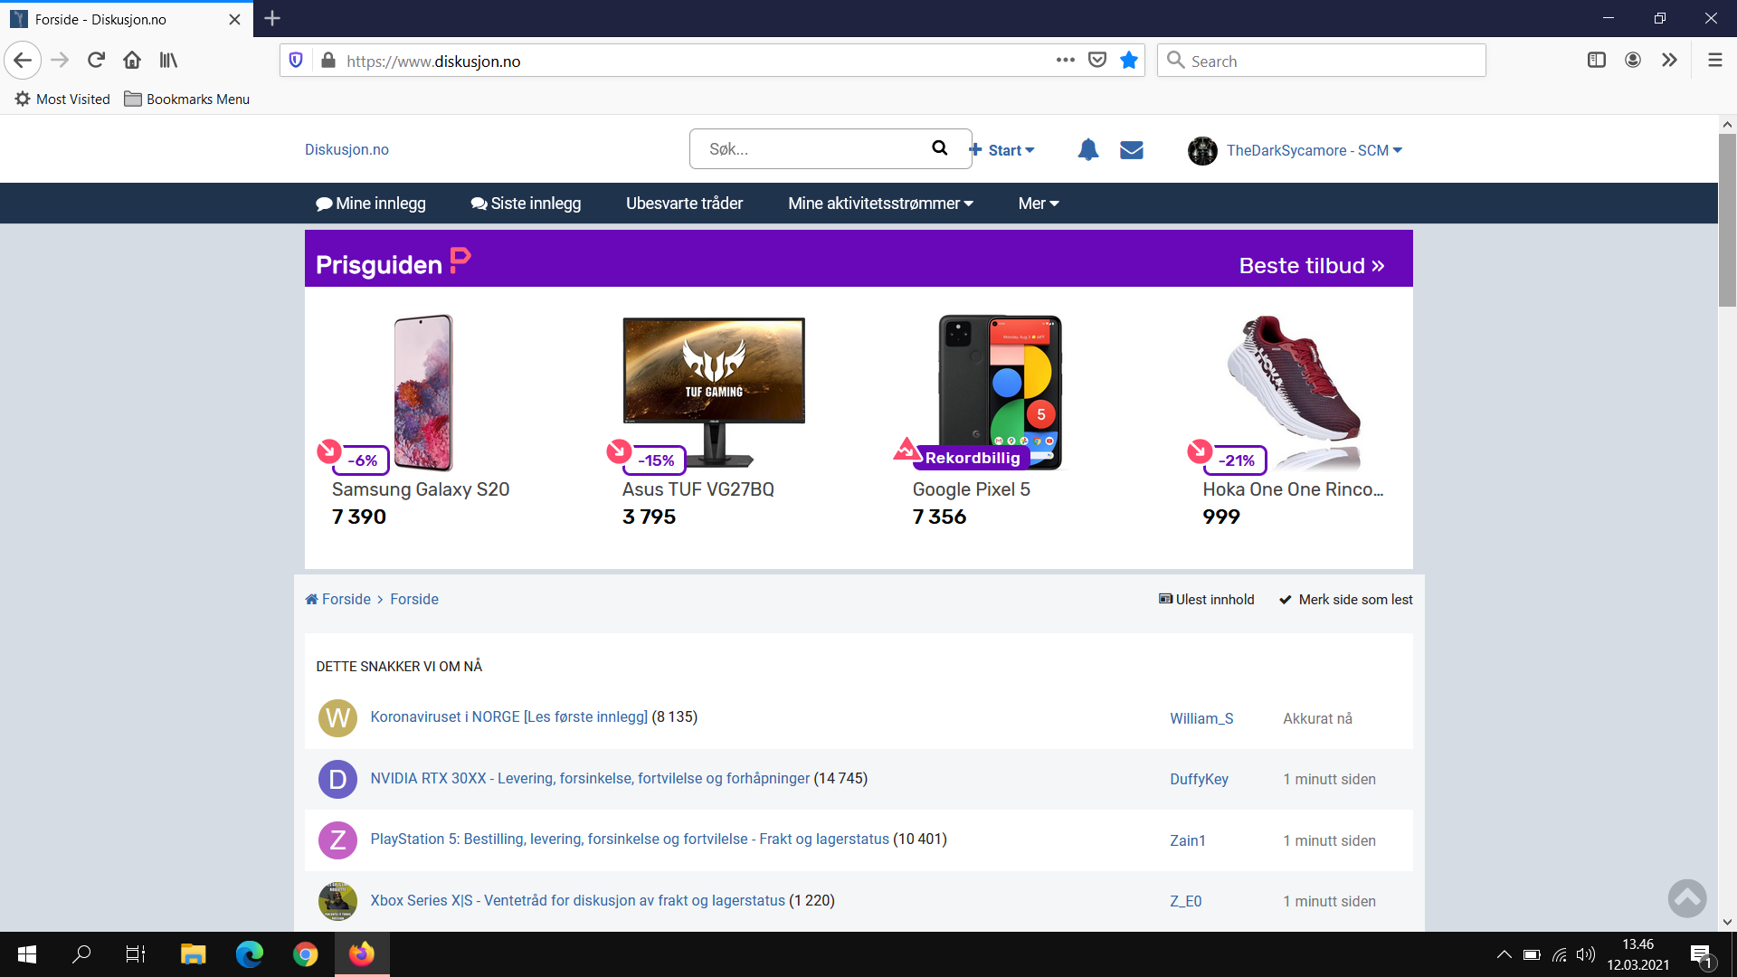Click the scroll-to-top circular arrow button

1687,898
